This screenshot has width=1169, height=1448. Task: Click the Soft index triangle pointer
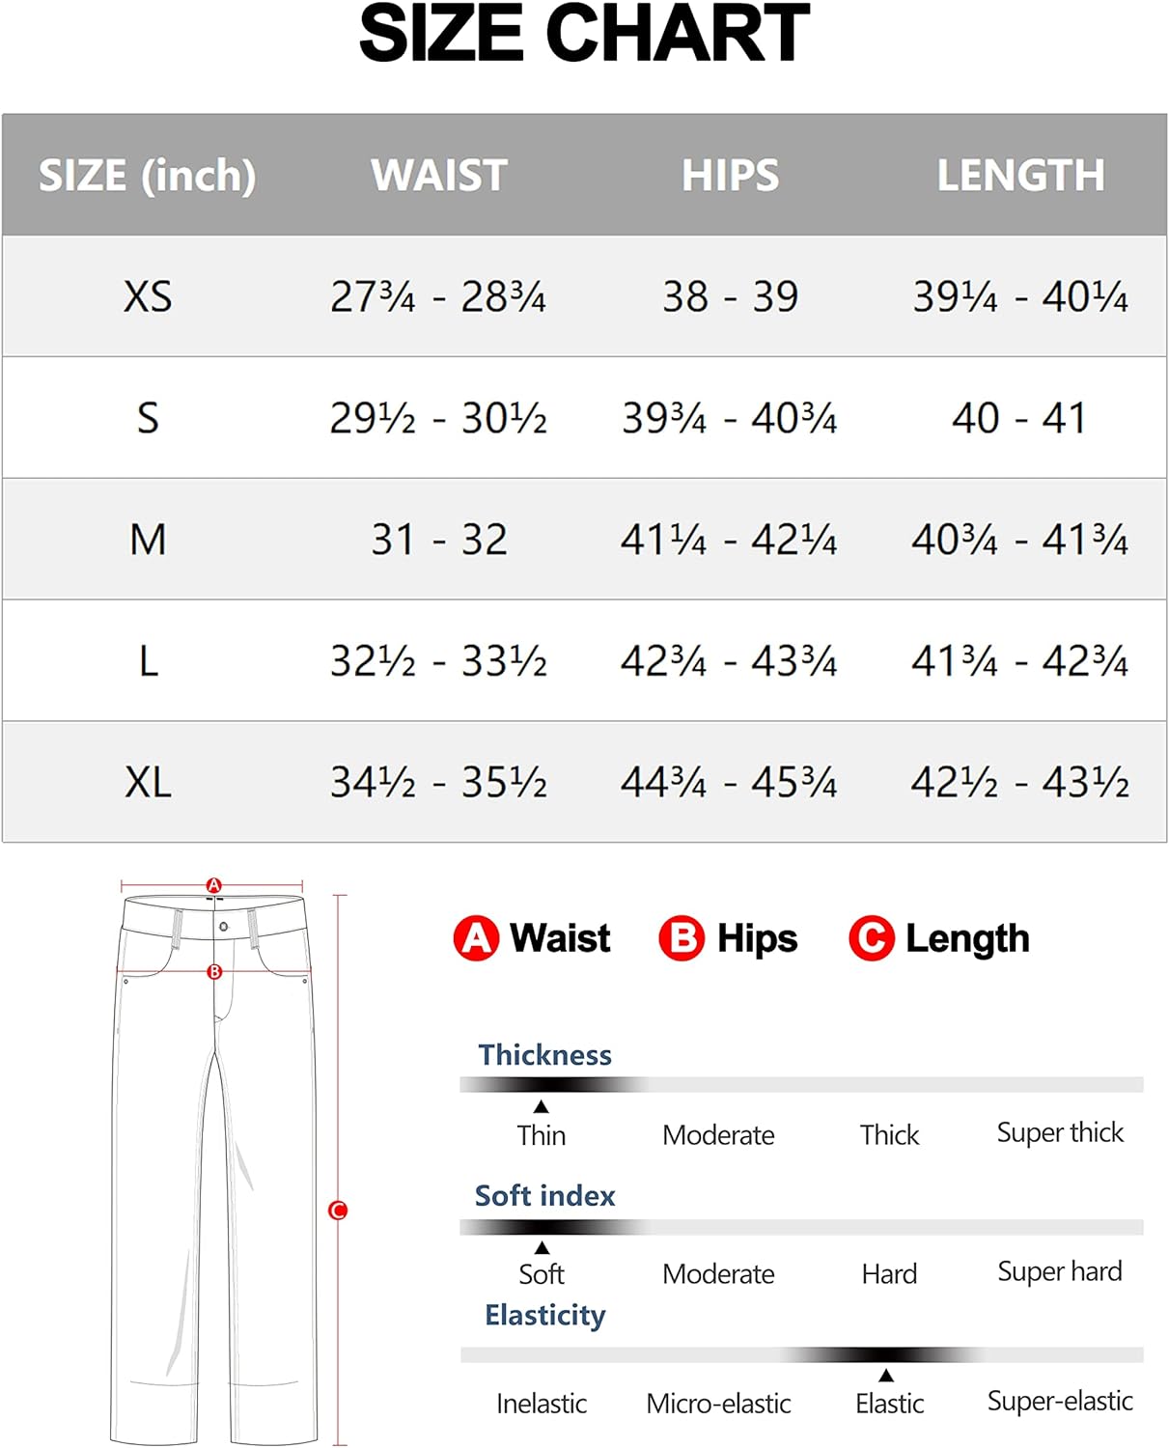coord(542,1248)
